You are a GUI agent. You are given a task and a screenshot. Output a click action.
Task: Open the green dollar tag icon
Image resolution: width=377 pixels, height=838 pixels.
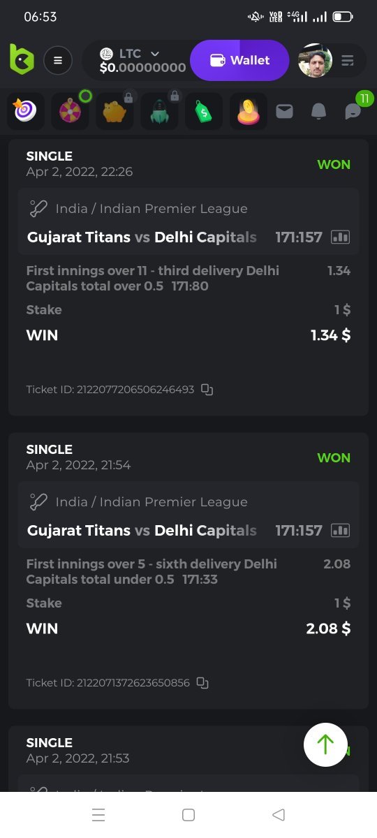(204, 111)
